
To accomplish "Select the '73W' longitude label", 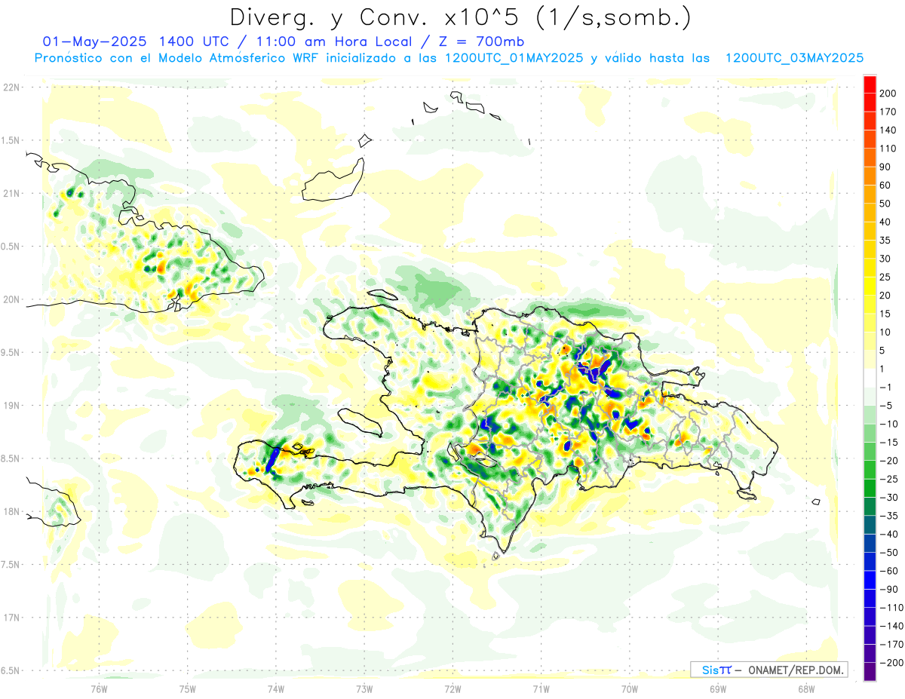I will [x=364, y=688].
